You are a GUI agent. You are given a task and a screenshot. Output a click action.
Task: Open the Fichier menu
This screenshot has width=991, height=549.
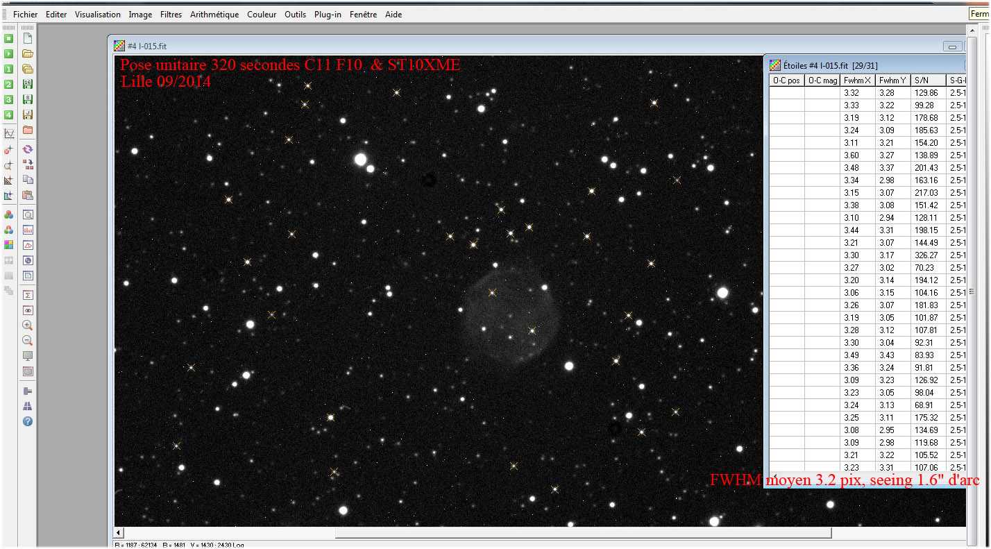click(x=26, y=15)
